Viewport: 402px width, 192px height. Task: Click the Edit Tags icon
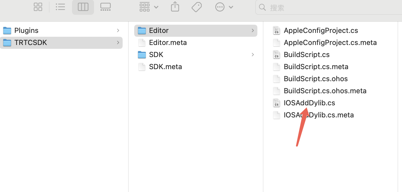(197, 7)
